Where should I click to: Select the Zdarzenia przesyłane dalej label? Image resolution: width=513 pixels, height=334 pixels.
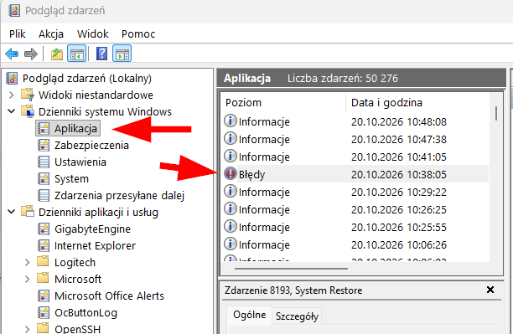coord(119,195)
